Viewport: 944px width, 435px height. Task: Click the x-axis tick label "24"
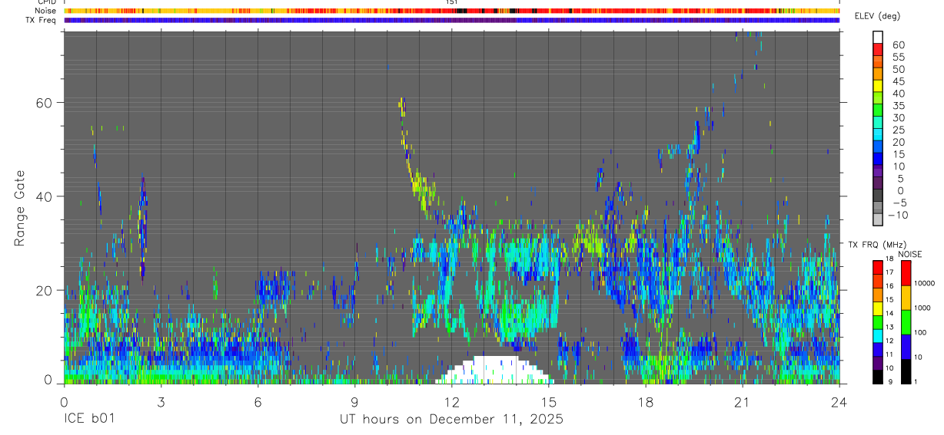839,403
